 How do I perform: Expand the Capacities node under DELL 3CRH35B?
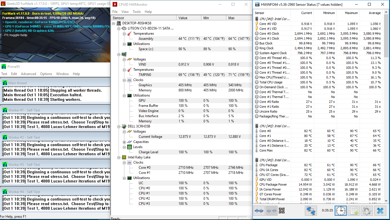[124, 142]
